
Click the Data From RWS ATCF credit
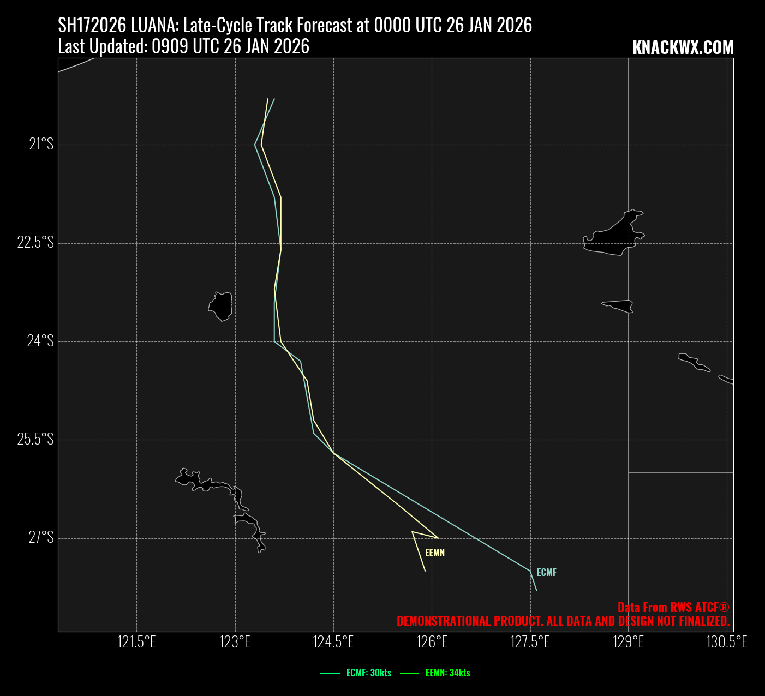tap(673, 608)
